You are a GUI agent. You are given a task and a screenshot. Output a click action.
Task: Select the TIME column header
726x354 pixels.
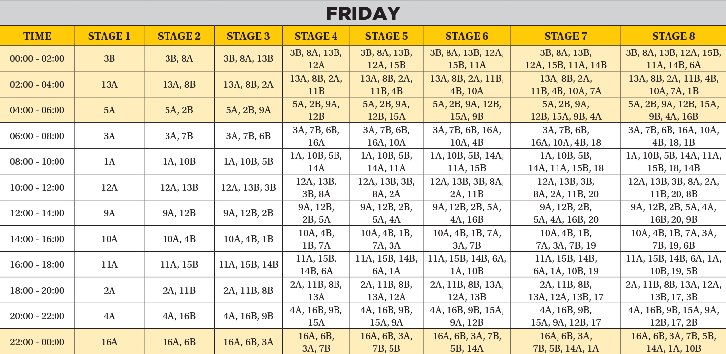37,36
